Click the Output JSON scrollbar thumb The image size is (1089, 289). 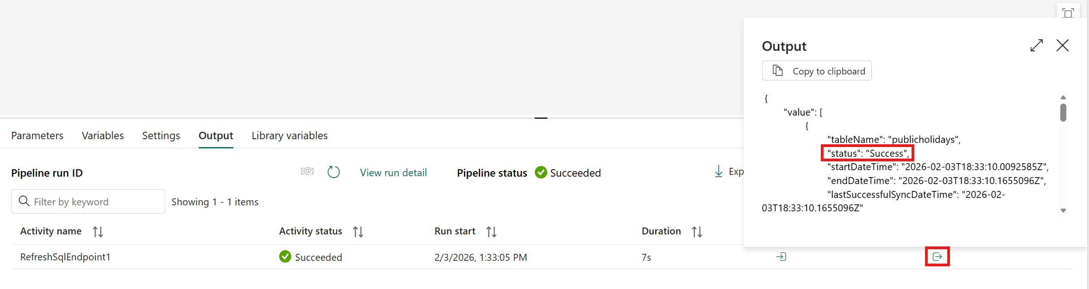tap(1063, 112)
